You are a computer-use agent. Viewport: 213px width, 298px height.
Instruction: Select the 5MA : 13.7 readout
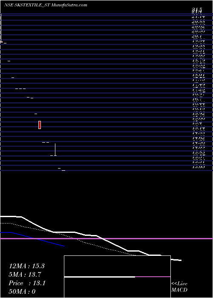pyautogui.click(x=25, y=275)
